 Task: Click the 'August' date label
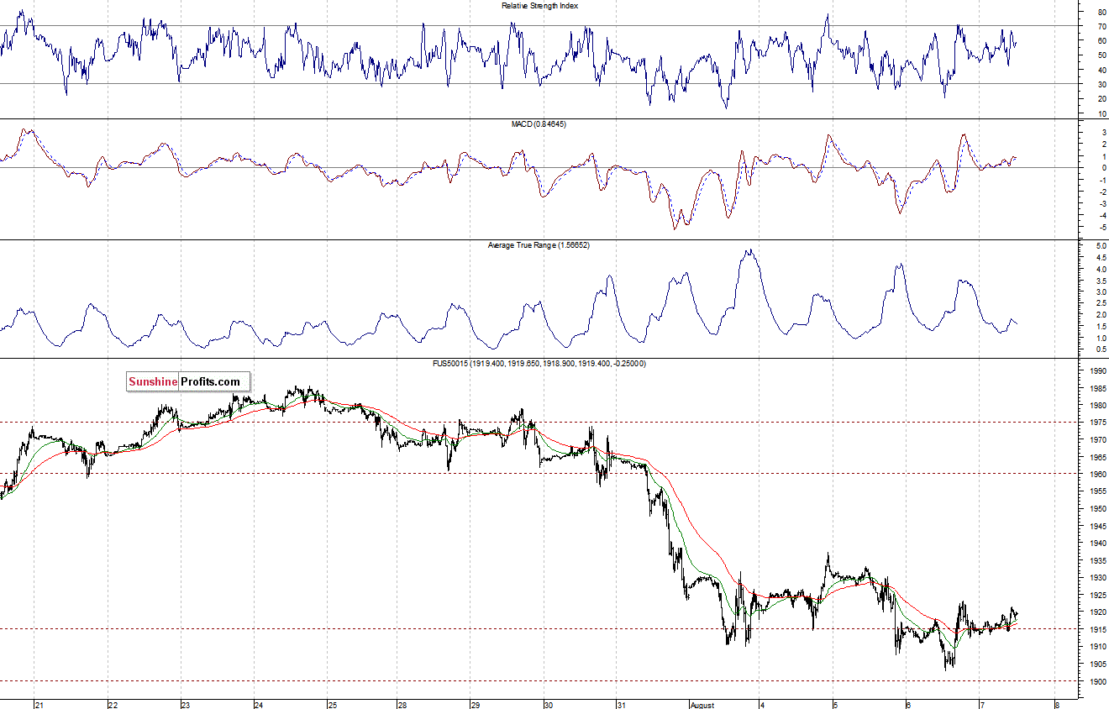click(703, 704)
